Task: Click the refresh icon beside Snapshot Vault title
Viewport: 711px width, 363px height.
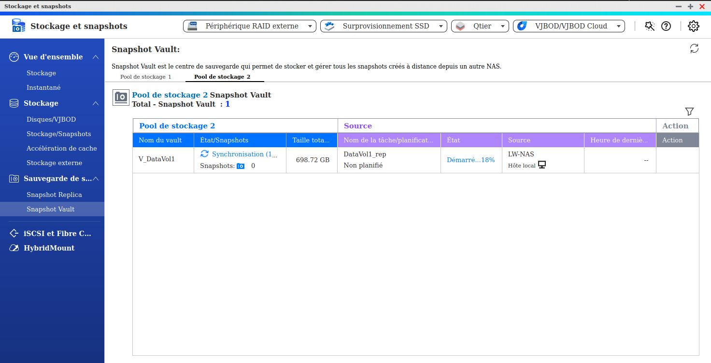Action: (694, 48)
